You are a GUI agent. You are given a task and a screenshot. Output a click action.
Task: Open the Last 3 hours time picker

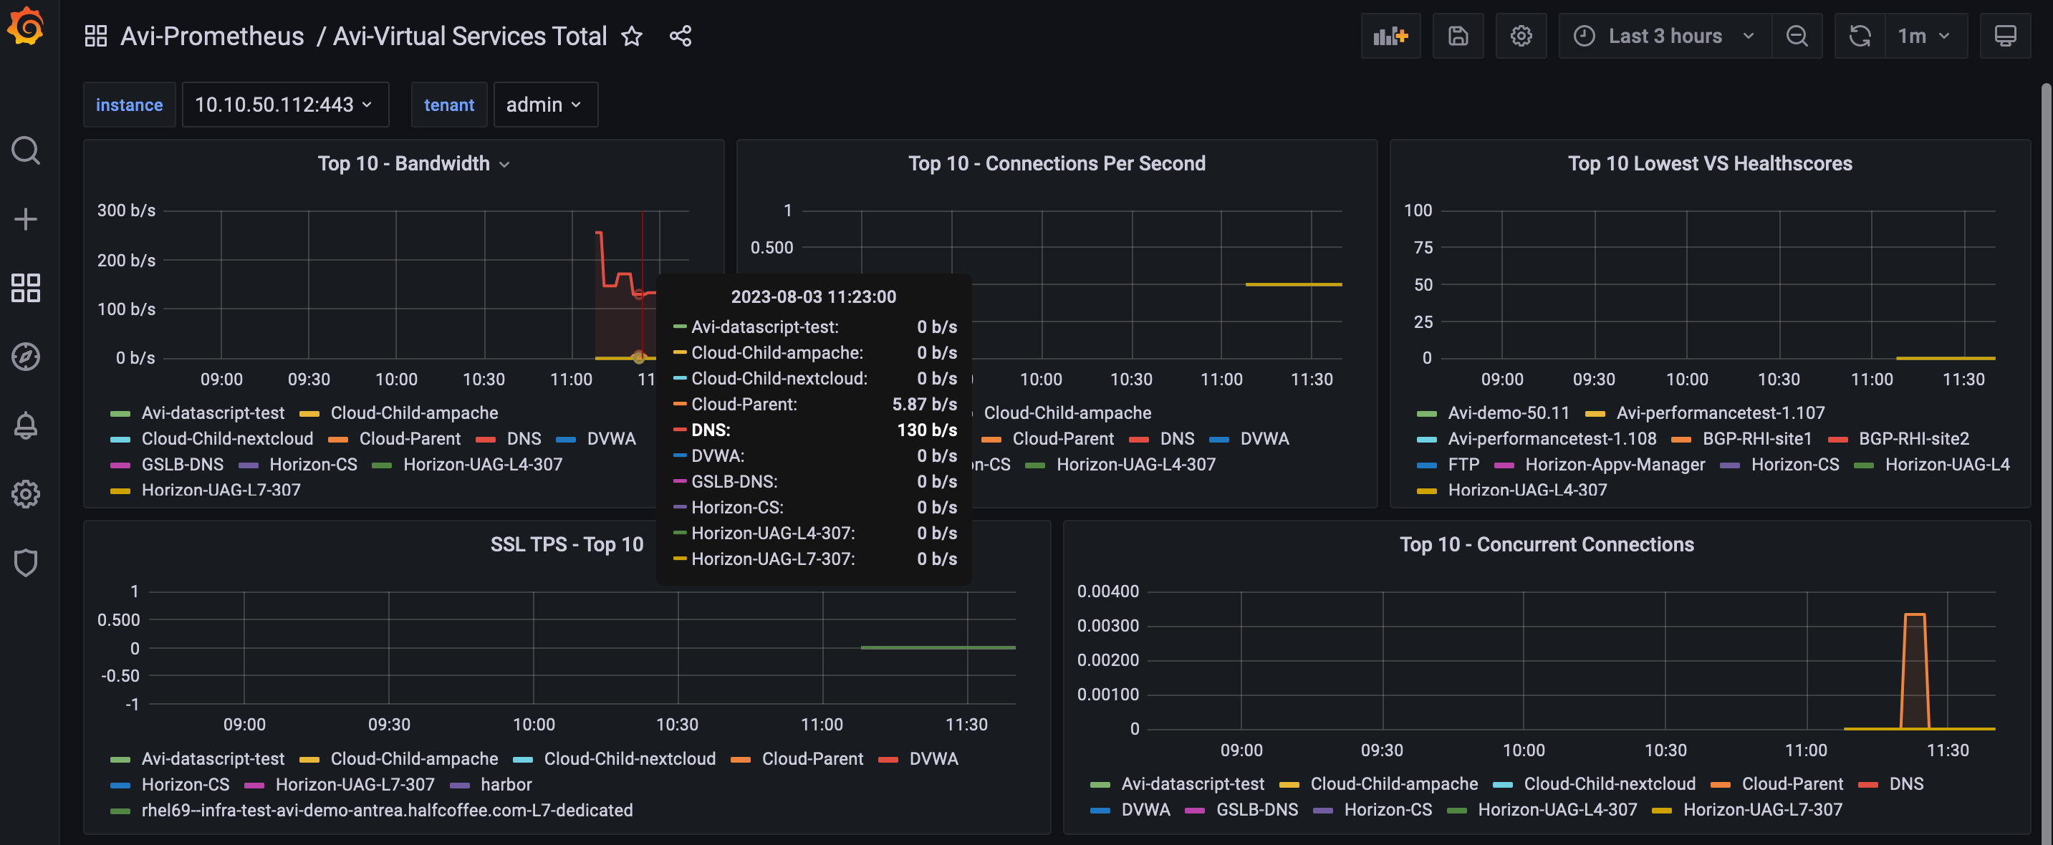click(1665, 36)
